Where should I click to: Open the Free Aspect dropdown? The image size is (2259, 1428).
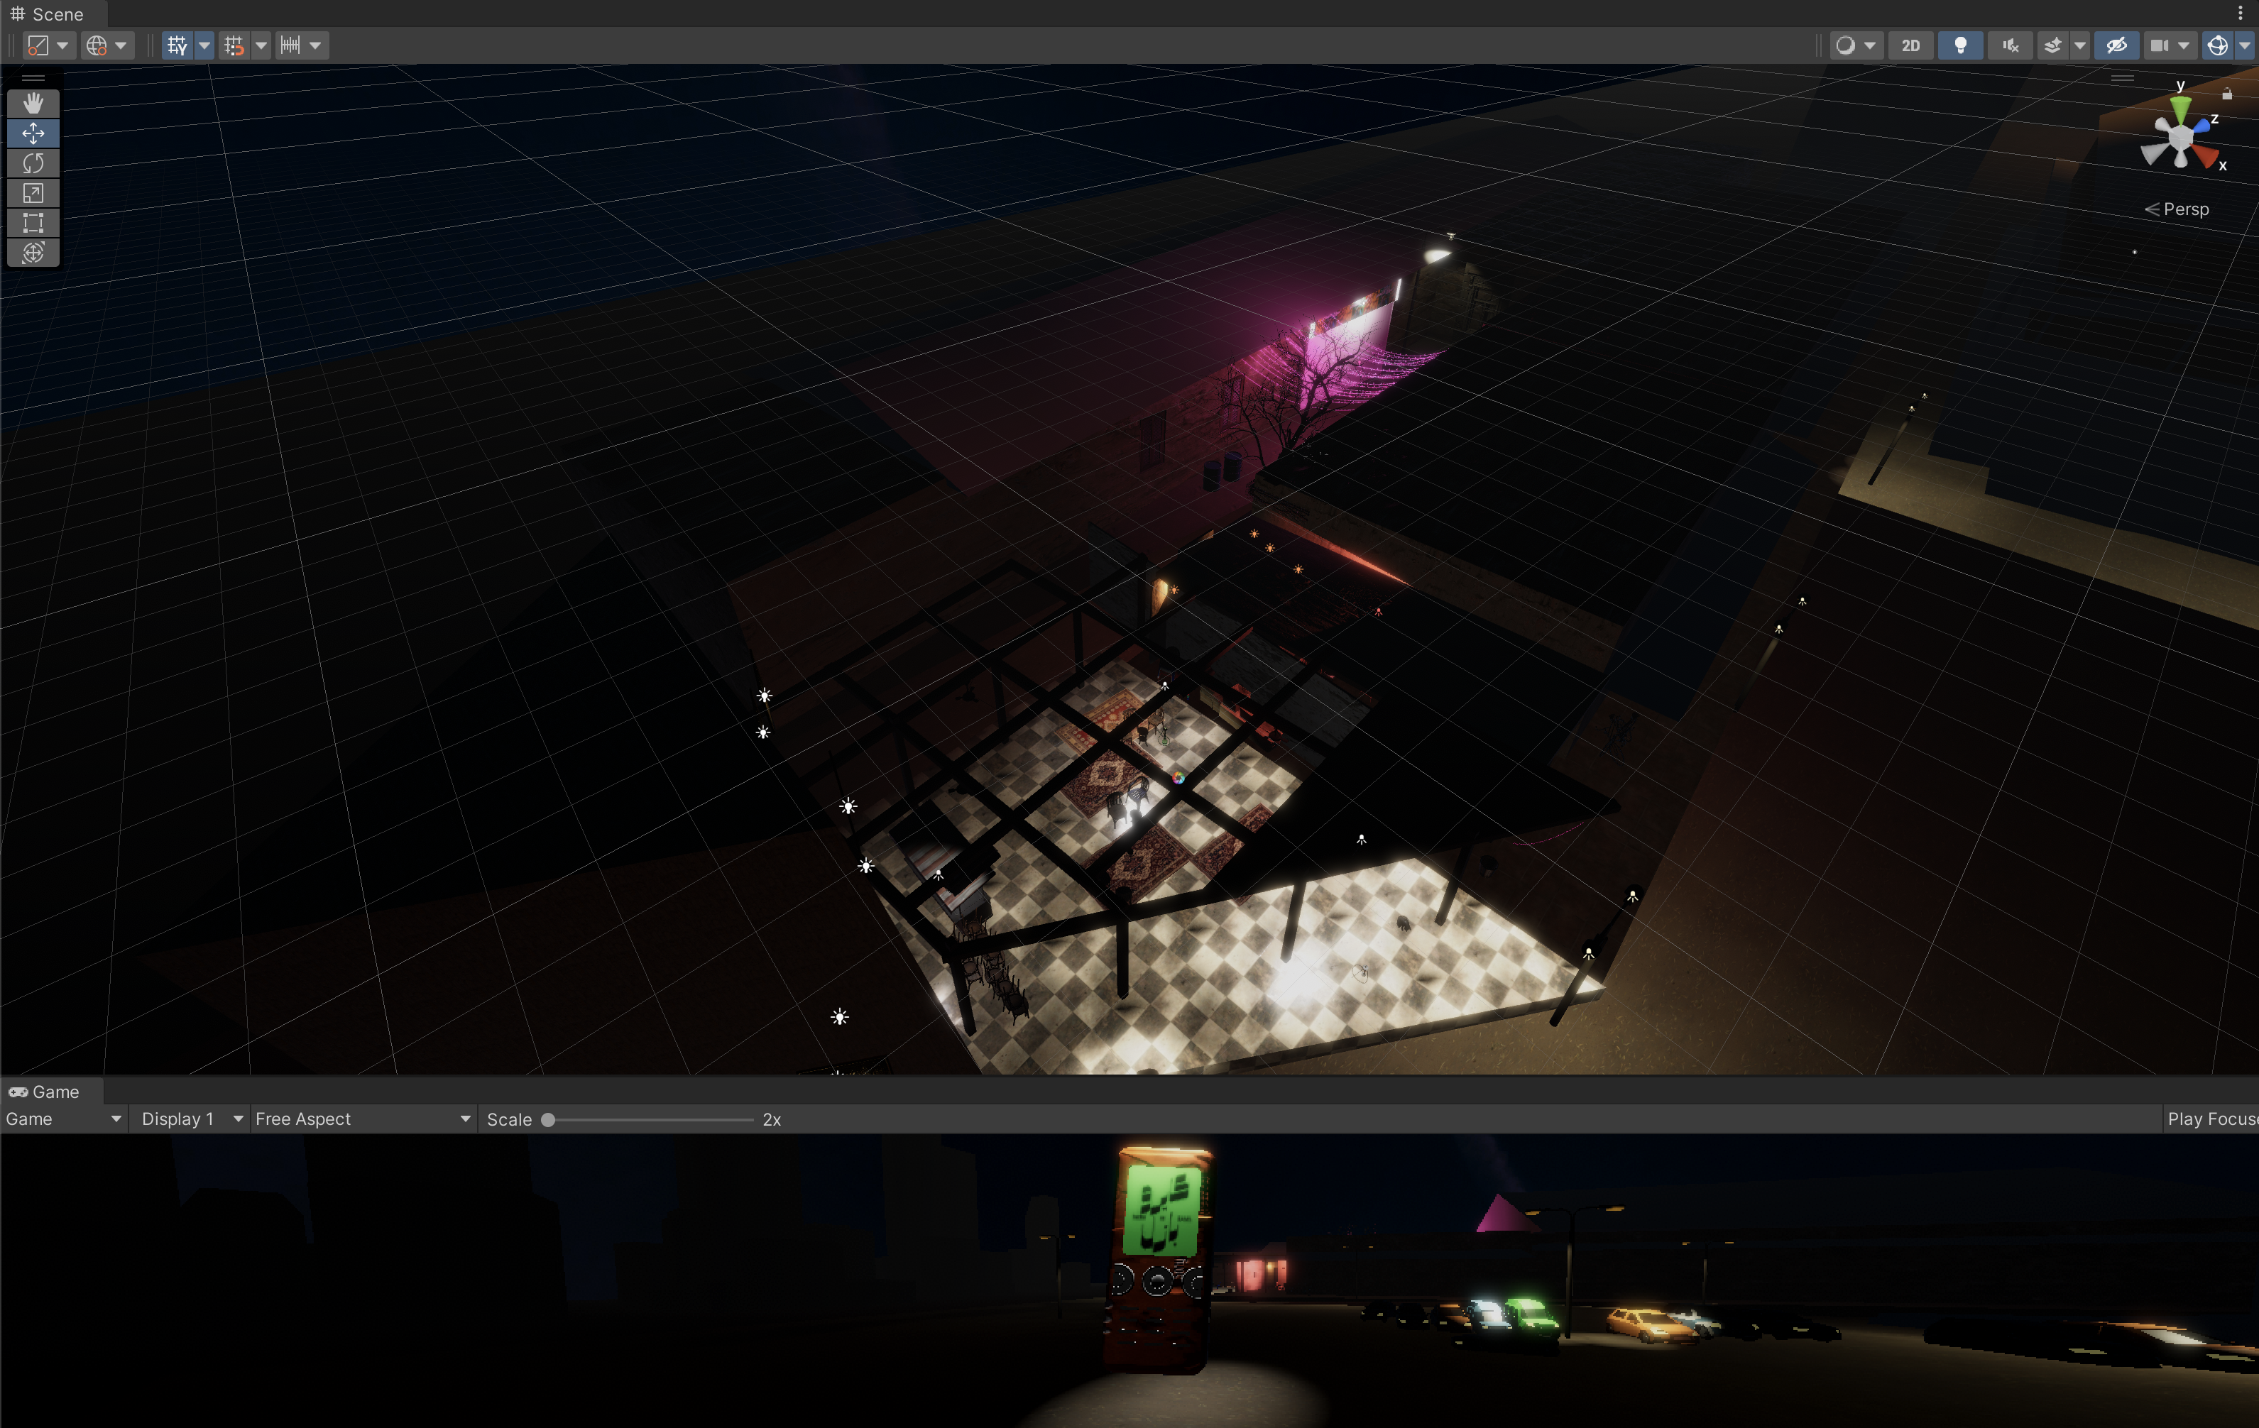pyautogui.click(x=362, y=1119)
